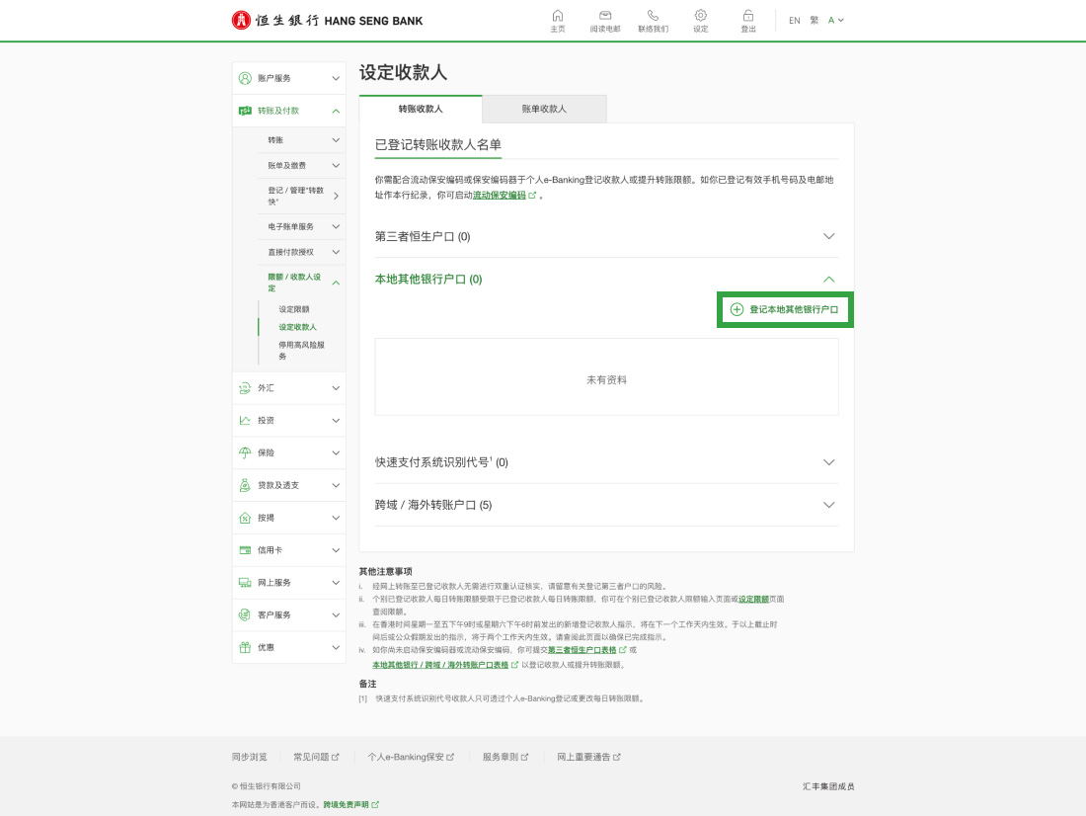1086x816 pixels.
Task: Click the logout (登出) lock icon
Action: click(x=748, y=16)
